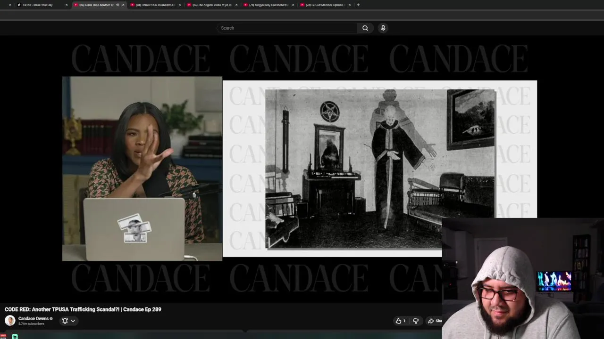Mute audio icon on CODE RED tab
This screenshot has height=339, width=604.
[117, 5]
